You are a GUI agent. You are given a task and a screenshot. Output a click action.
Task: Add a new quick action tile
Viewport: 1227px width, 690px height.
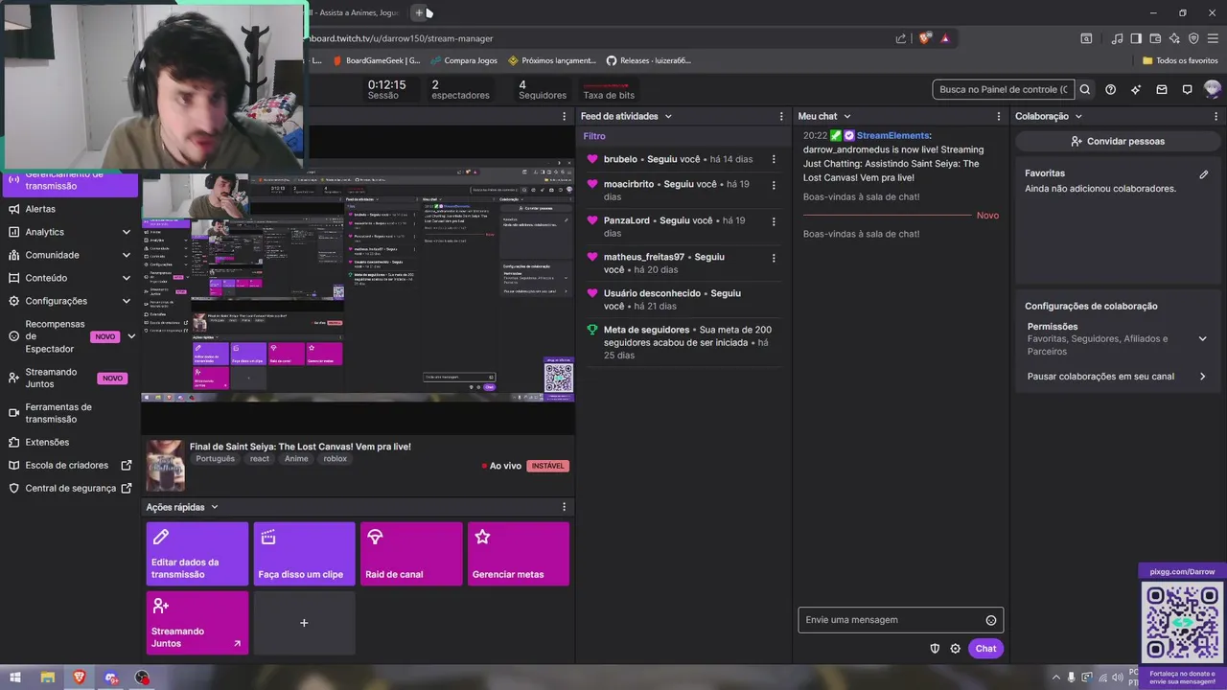click(304, 623)
